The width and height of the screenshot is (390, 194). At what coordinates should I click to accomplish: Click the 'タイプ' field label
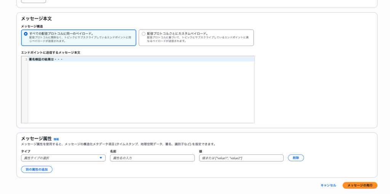26,151
